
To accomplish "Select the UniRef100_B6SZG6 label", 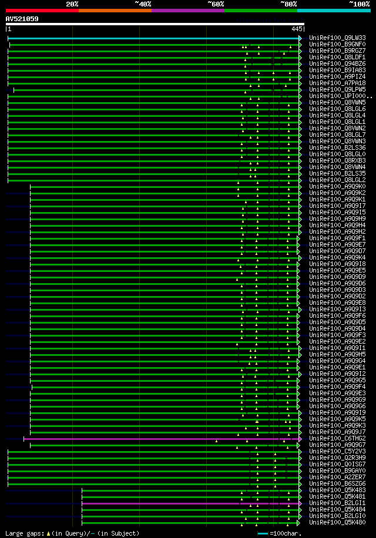I will click(337, 483).
